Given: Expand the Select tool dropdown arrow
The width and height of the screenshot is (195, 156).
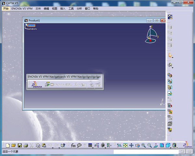Looking at the screenshot, I should 173,58.
